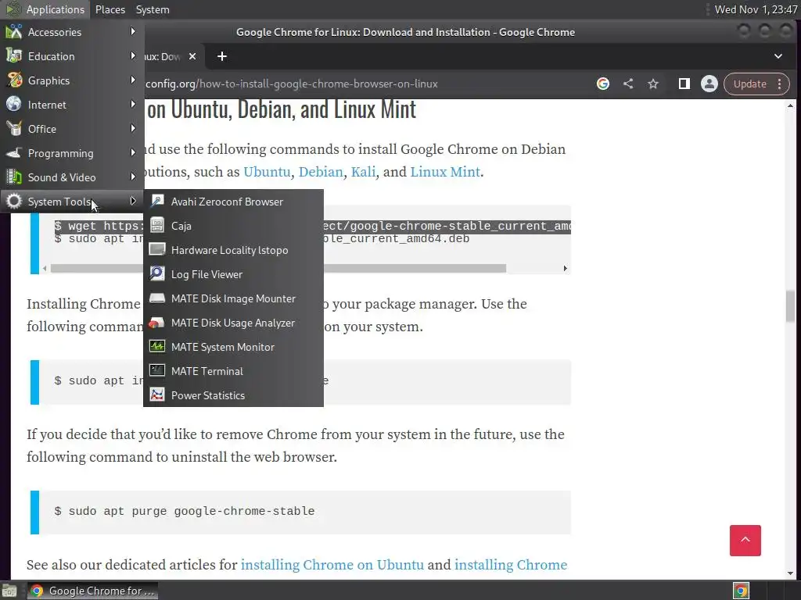
Task: Click the Graphics category icon
Action: pos(14,80)
